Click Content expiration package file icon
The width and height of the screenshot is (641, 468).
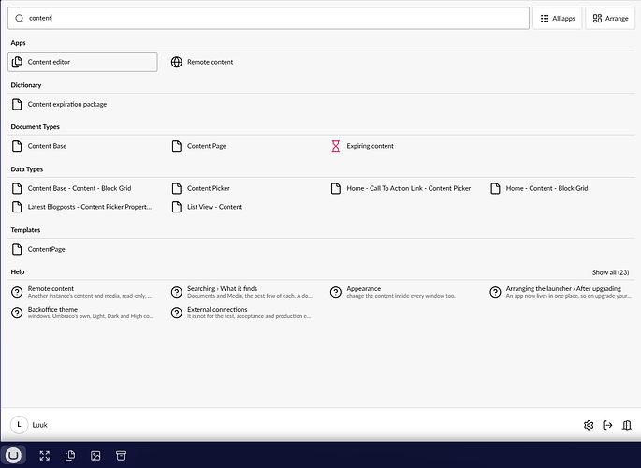17,104
